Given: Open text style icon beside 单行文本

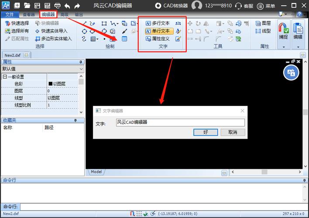Looking at the screenshot, I should pos(178,31).
